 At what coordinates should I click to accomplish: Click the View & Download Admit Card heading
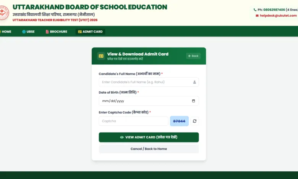(x=138, y=54)
